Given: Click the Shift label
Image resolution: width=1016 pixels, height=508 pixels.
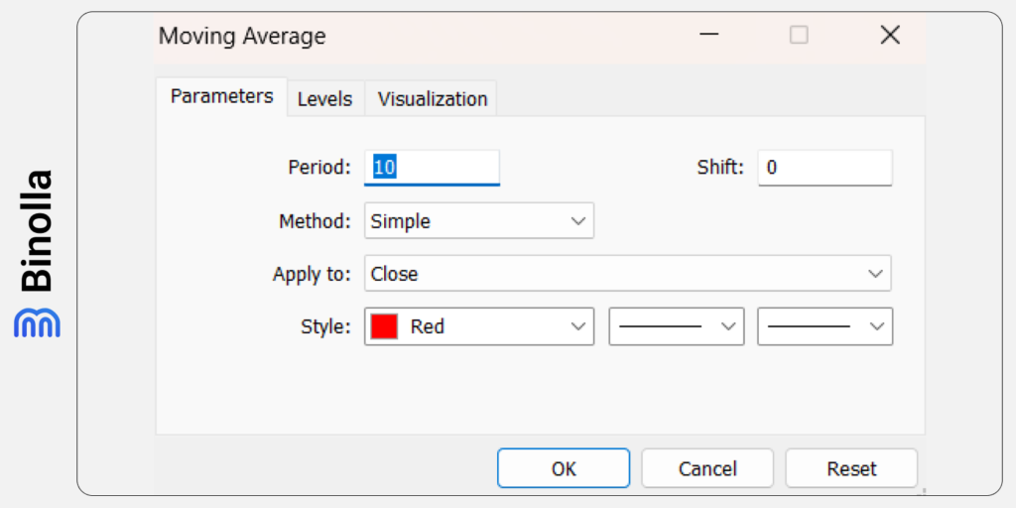Looking at the screenshot, I should [x=720, y=168].
